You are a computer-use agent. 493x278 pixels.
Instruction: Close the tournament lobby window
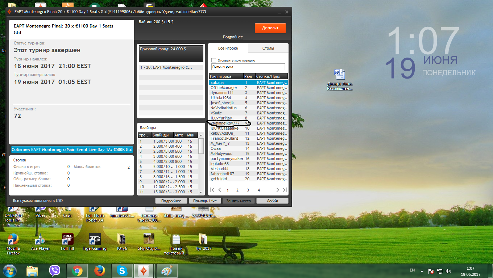tap(286, 12)
